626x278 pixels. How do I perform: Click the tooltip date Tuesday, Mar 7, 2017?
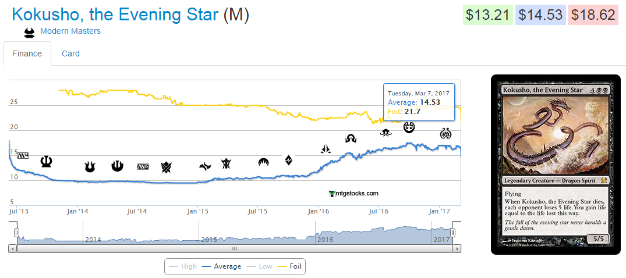coord(418,93)
